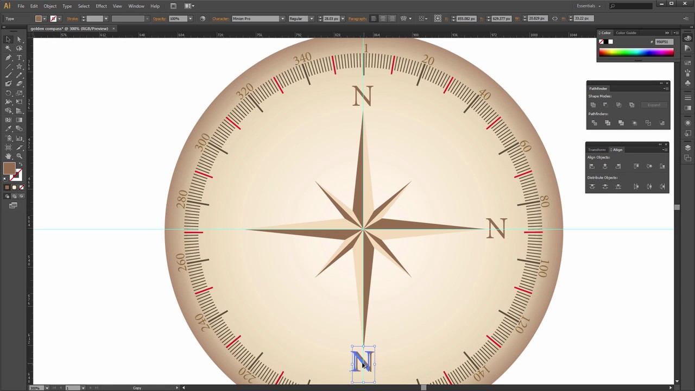Set fill to None in toolbox
Viewport: 695px width, 391px height.
pyautogui.click(x=21, y=187)
